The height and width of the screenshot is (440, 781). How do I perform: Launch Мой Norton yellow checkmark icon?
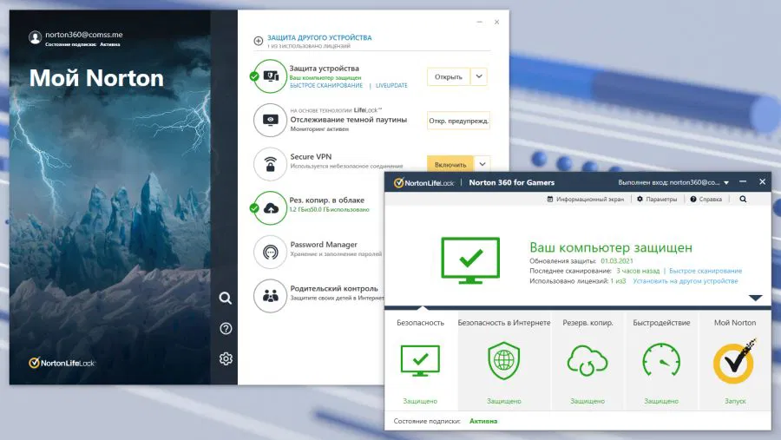click(x=735, y=361)
